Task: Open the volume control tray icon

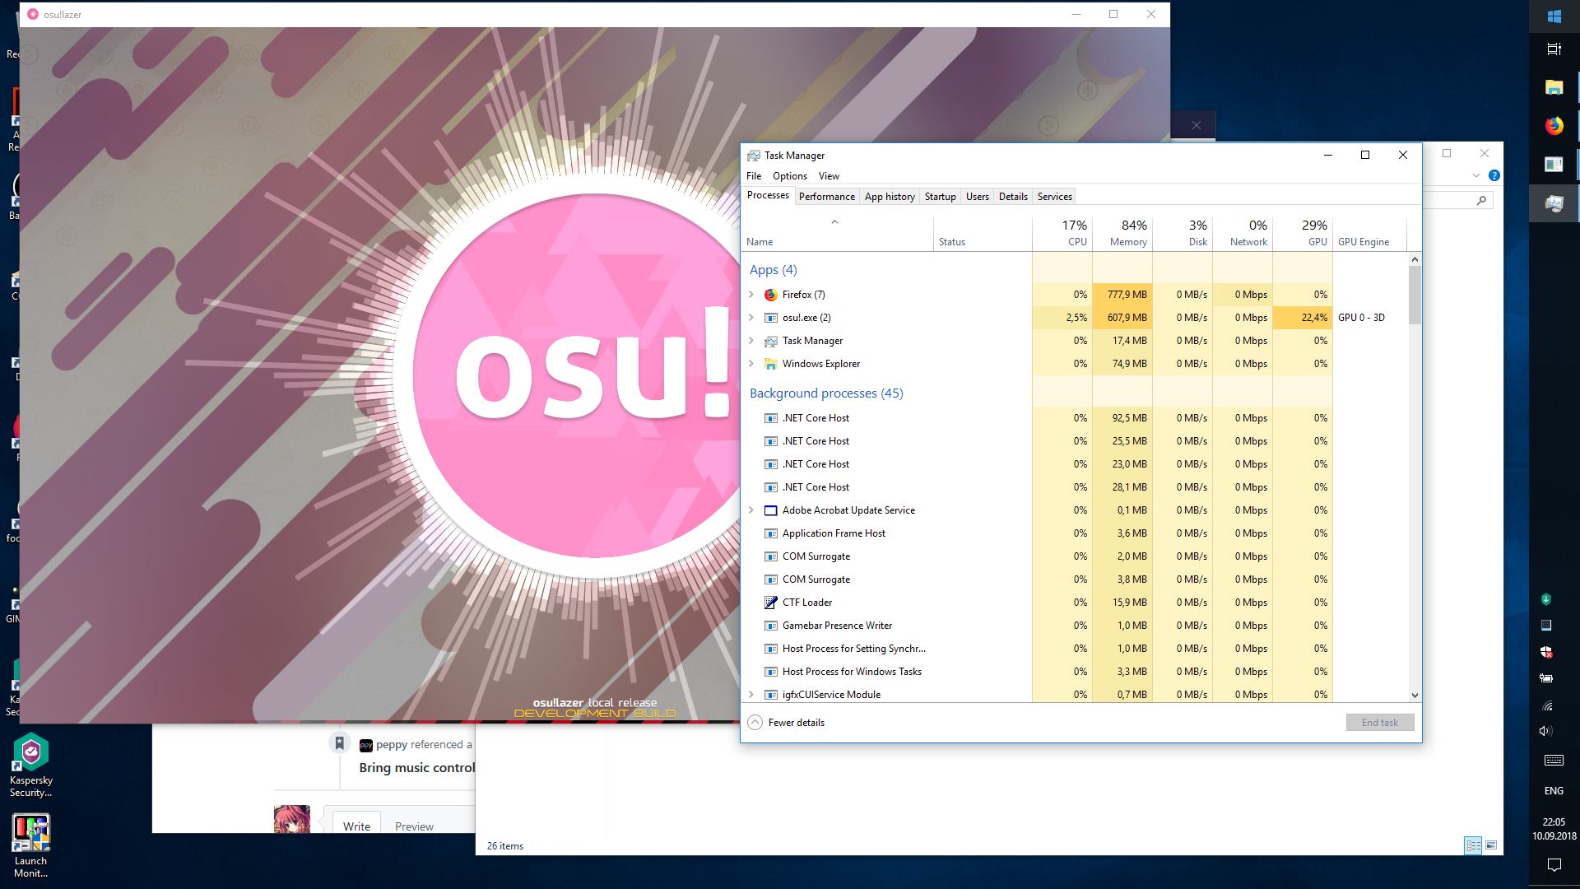Action: [1546, 731]
